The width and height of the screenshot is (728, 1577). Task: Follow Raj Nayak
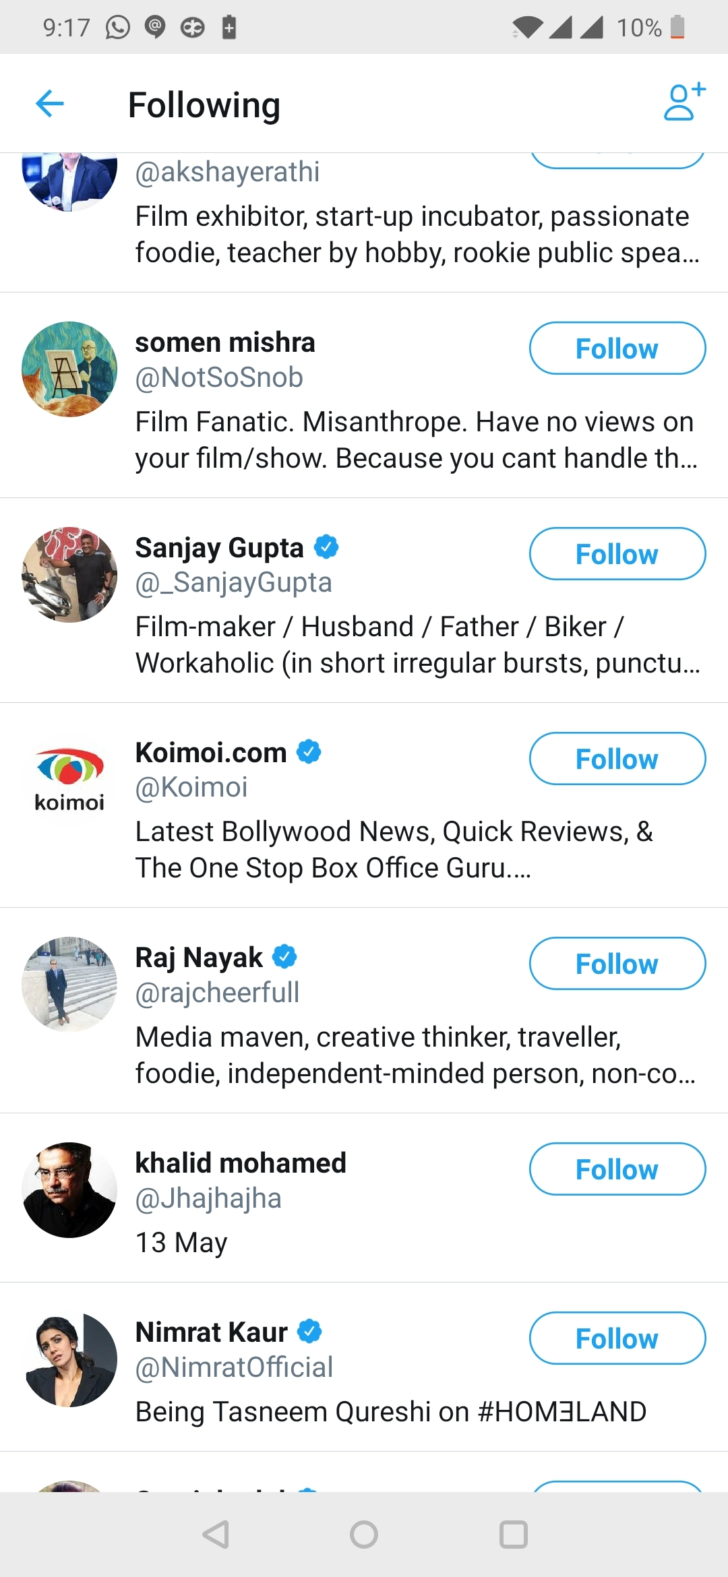tap(617, 964)
